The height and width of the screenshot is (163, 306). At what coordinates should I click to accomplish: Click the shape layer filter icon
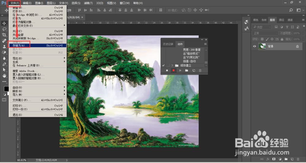[292, 27]
